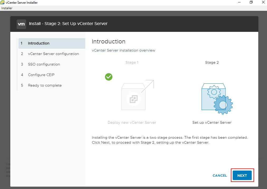267x189 pixels.
Task: Select the vCenter Server configuration step
Action: [52, 54]
